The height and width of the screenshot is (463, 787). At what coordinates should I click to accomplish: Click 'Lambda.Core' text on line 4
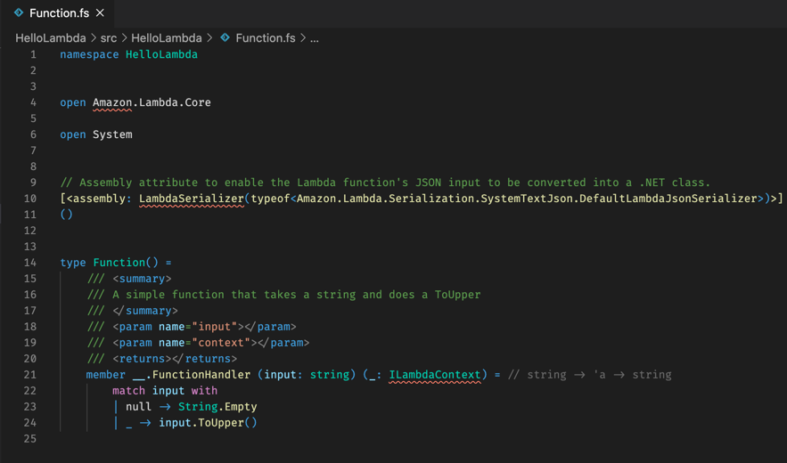[175, 102]
